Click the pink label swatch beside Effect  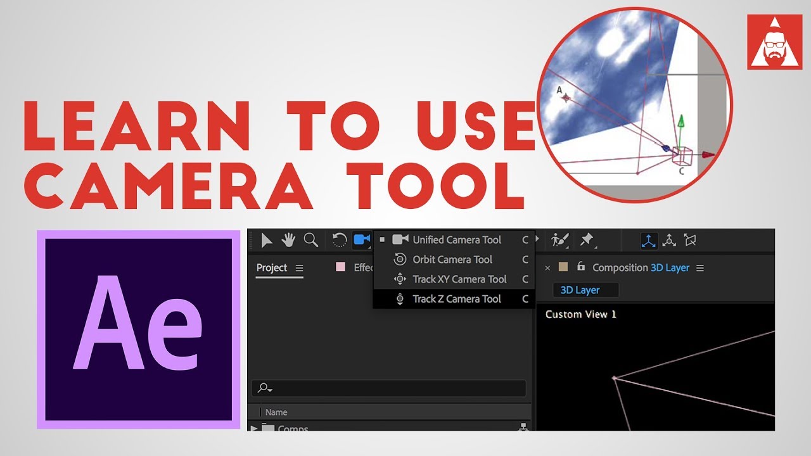pyautogui.click(x=340, y=267)
